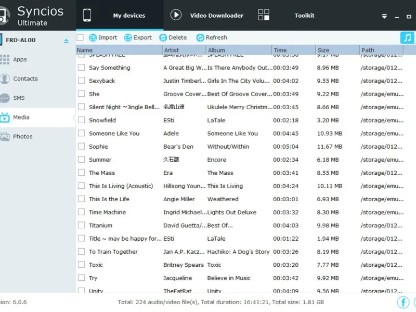This screenshot has width=416, height=312.
Task: Sort by the Name column header
Action: click(119, 50)
